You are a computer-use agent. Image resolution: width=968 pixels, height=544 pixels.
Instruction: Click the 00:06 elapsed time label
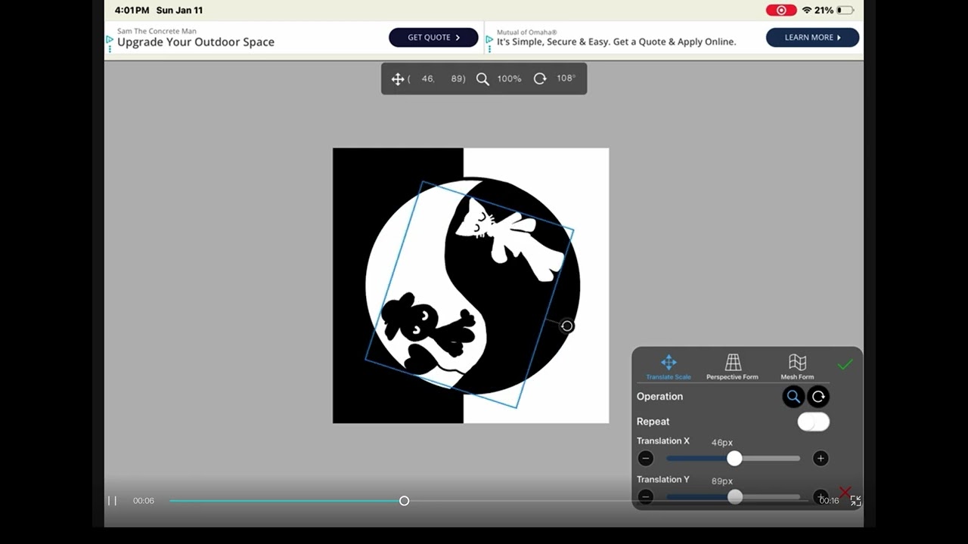tap(144, 500)
